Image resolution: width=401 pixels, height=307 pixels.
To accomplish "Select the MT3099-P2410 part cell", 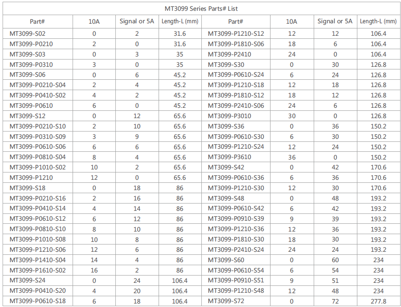I will tap(229, 54).
